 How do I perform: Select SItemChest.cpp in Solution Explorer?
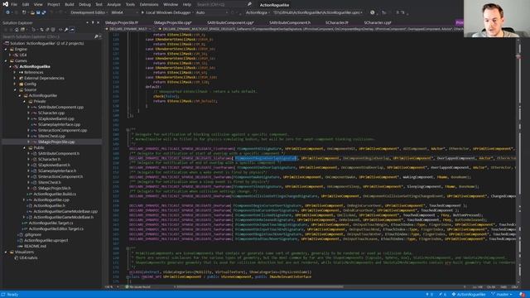(51, 136)
